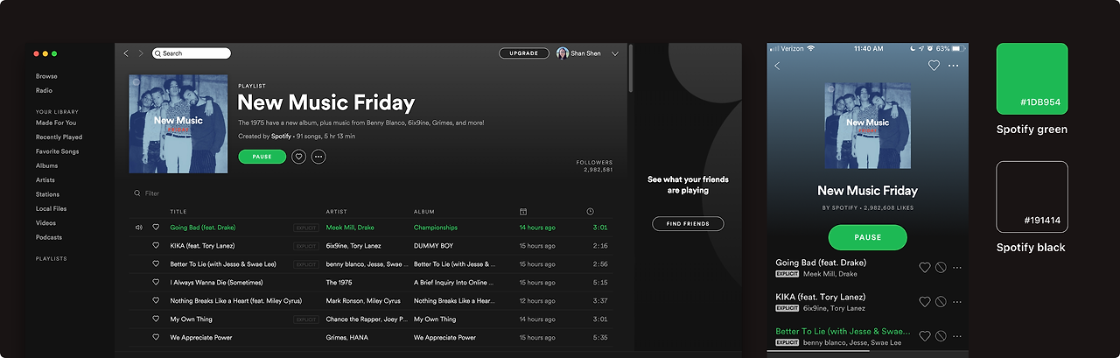
Task: Open more options for mobile KIKA
Action: click(x=957, y=302)
